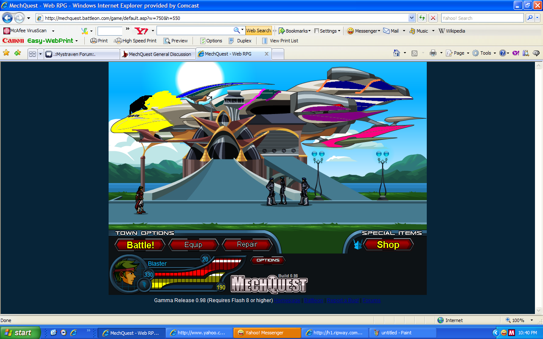Click the Repair button
The width and height of the screenshot is (543, 339).
(x=247, y=245)
